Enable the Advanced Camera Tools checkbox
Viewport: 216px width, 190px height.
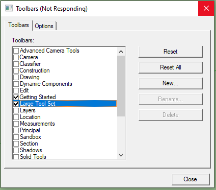tap(16, 51)
